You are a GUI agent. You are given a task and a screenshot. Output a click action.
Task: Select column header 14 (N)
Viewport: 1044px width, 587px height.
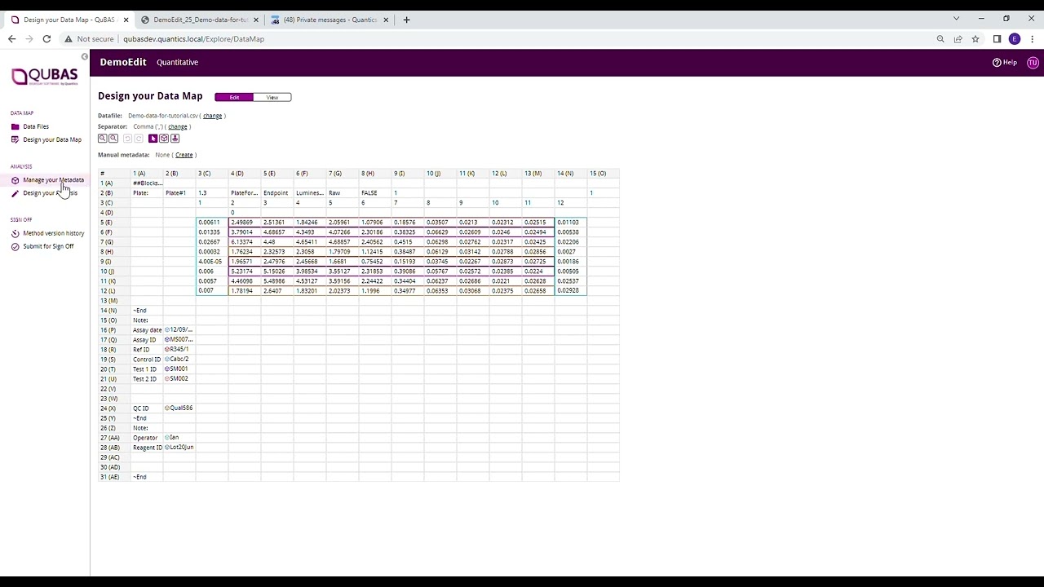[x=571, y=174]
